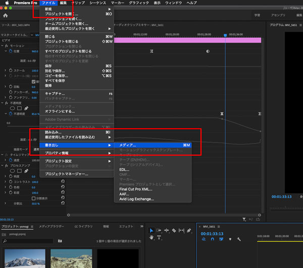
Task: Open the Apple menu
Action: coord(7,3)
